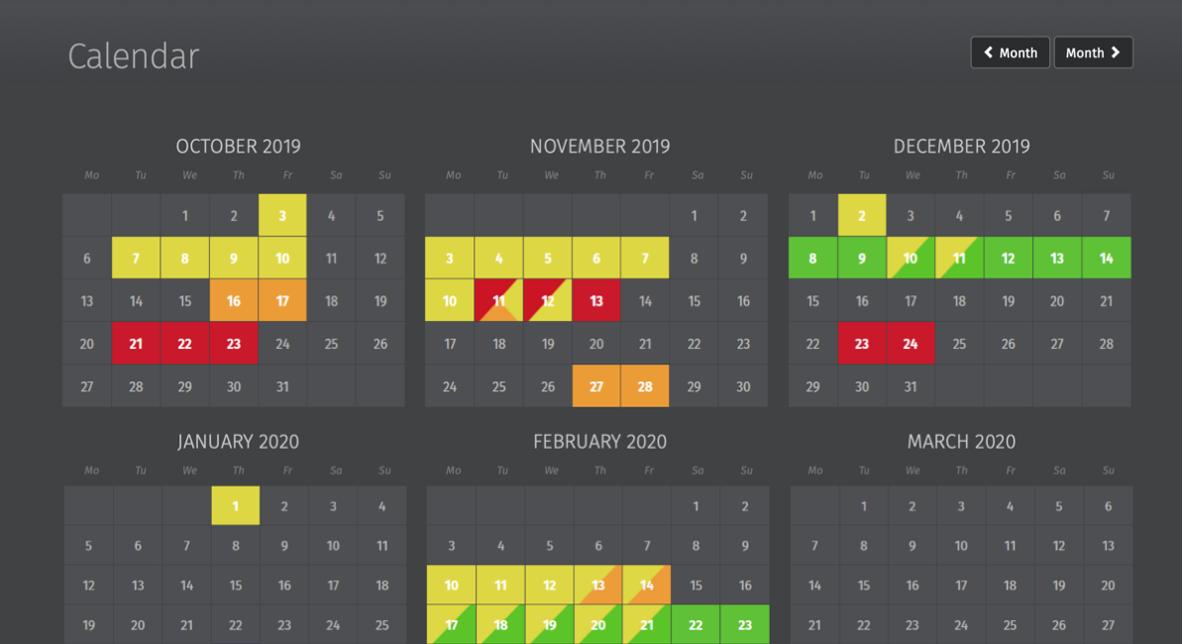Click March 10, 2020 date cell
The width and height of the screenshot is (1182, 644).
961,546
